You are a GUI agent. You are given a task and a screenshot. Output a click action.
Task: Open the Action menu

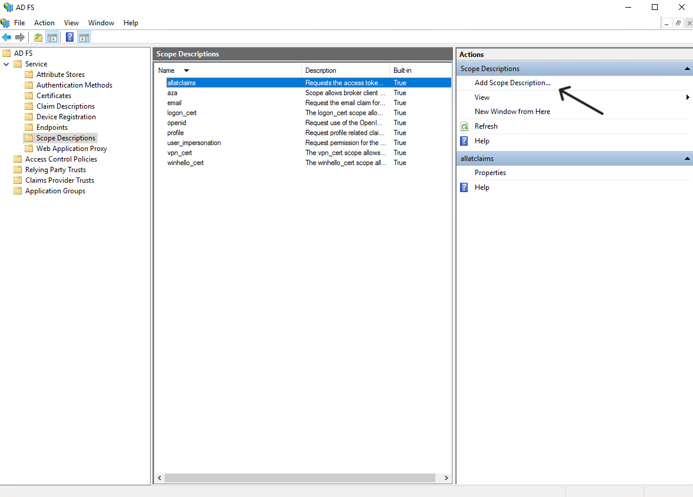(x=44, y=23)
